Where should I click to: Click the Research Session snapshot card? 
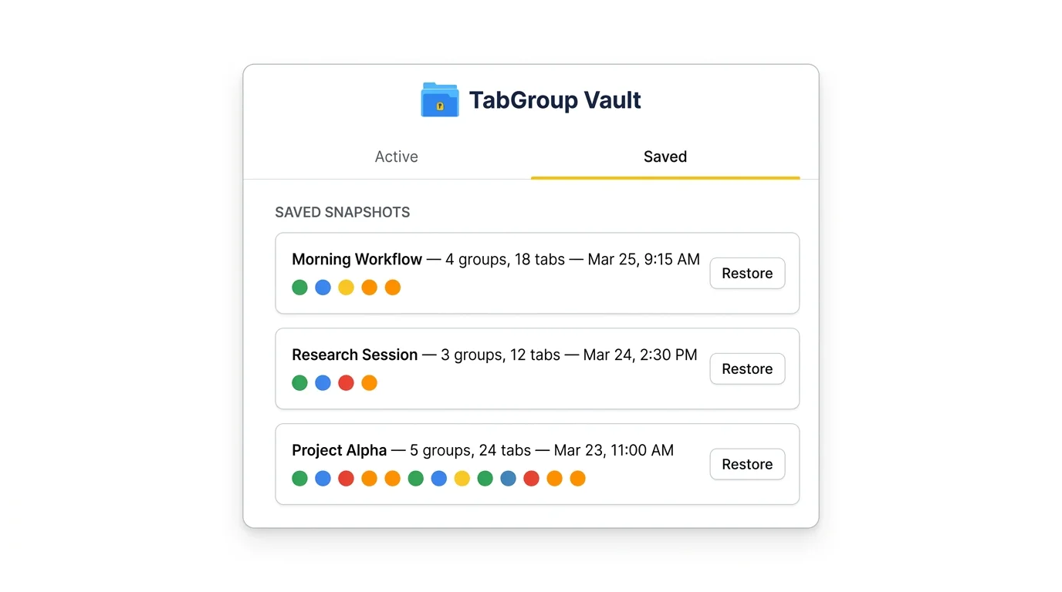tap(538, 368)
